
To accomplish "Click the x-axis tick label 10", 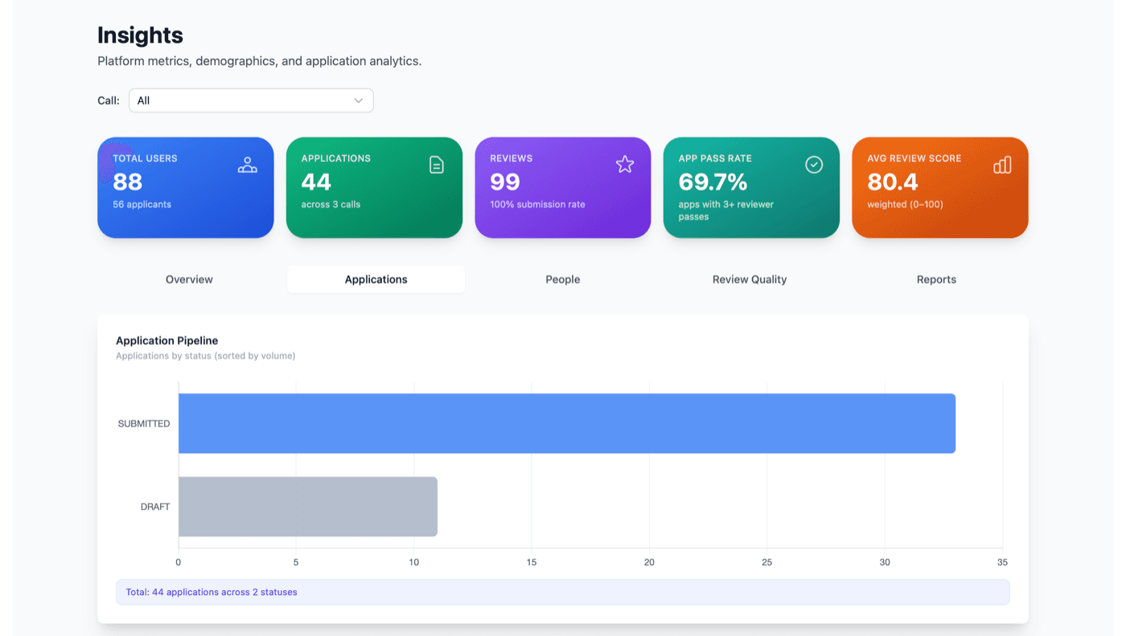I will (x=413, y=562).
